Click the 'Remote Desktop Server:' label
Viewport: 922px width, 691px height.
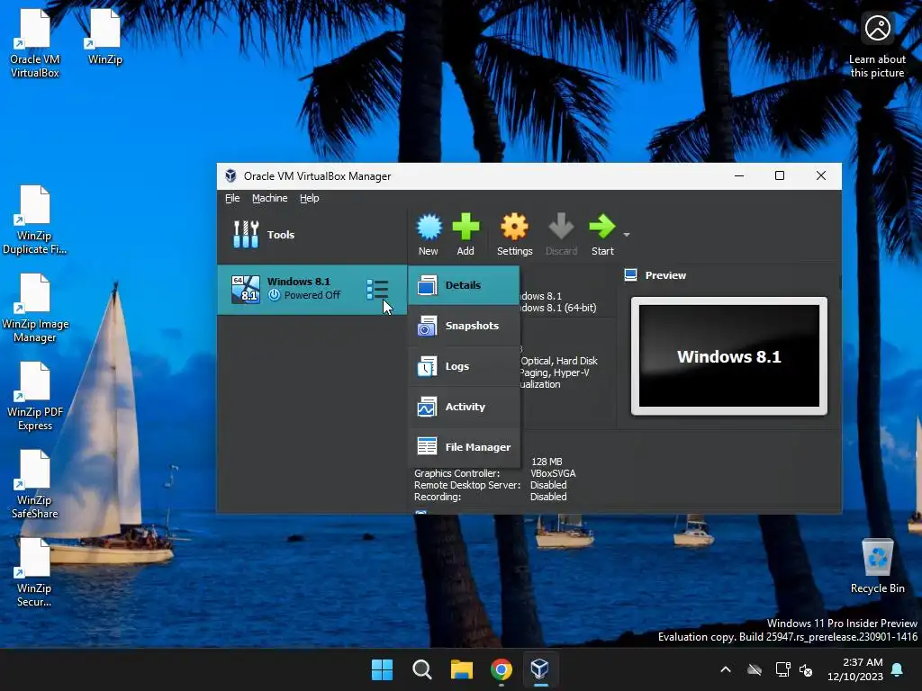click(467, 485)
